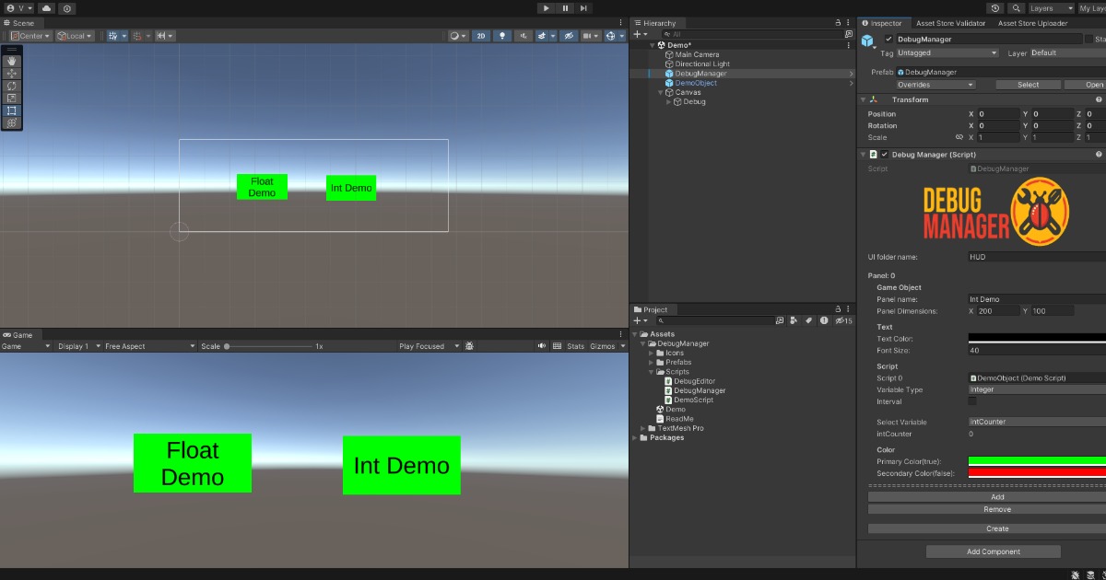Select the Hand tool at toolbar top

tap(12, 61)
